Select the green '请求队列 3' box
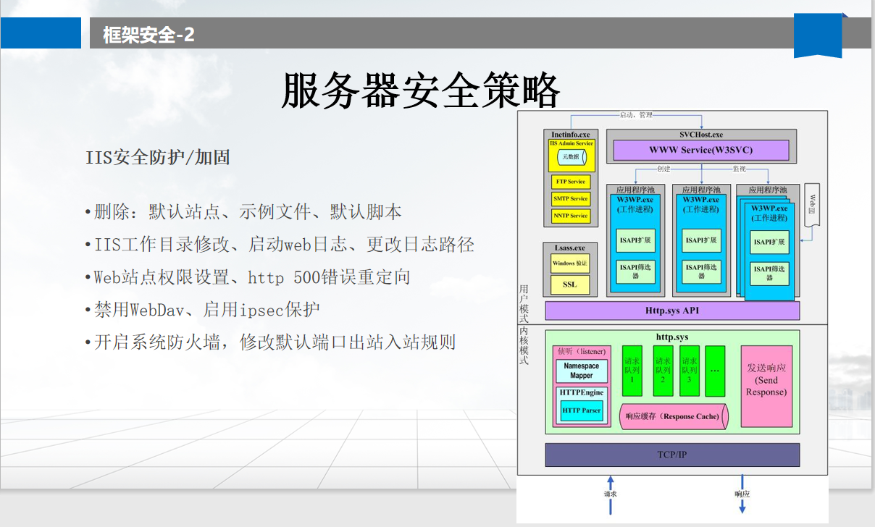Screen dimensions: 875x527 click(689, 371)
